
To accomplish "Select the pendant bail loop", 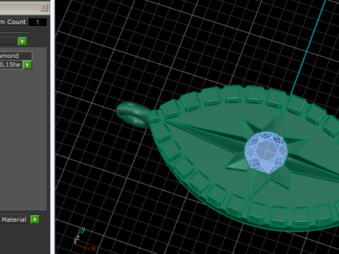I will coord(133,115).
